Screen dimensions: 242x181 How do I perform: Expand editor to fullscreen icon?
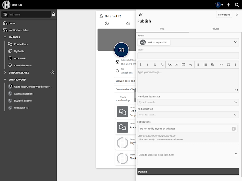pos(236,90)
